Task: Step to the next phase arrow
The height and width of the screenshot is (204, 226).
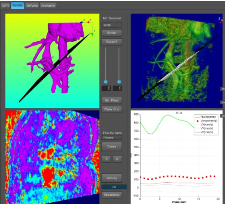Action: tap(117, 159)
